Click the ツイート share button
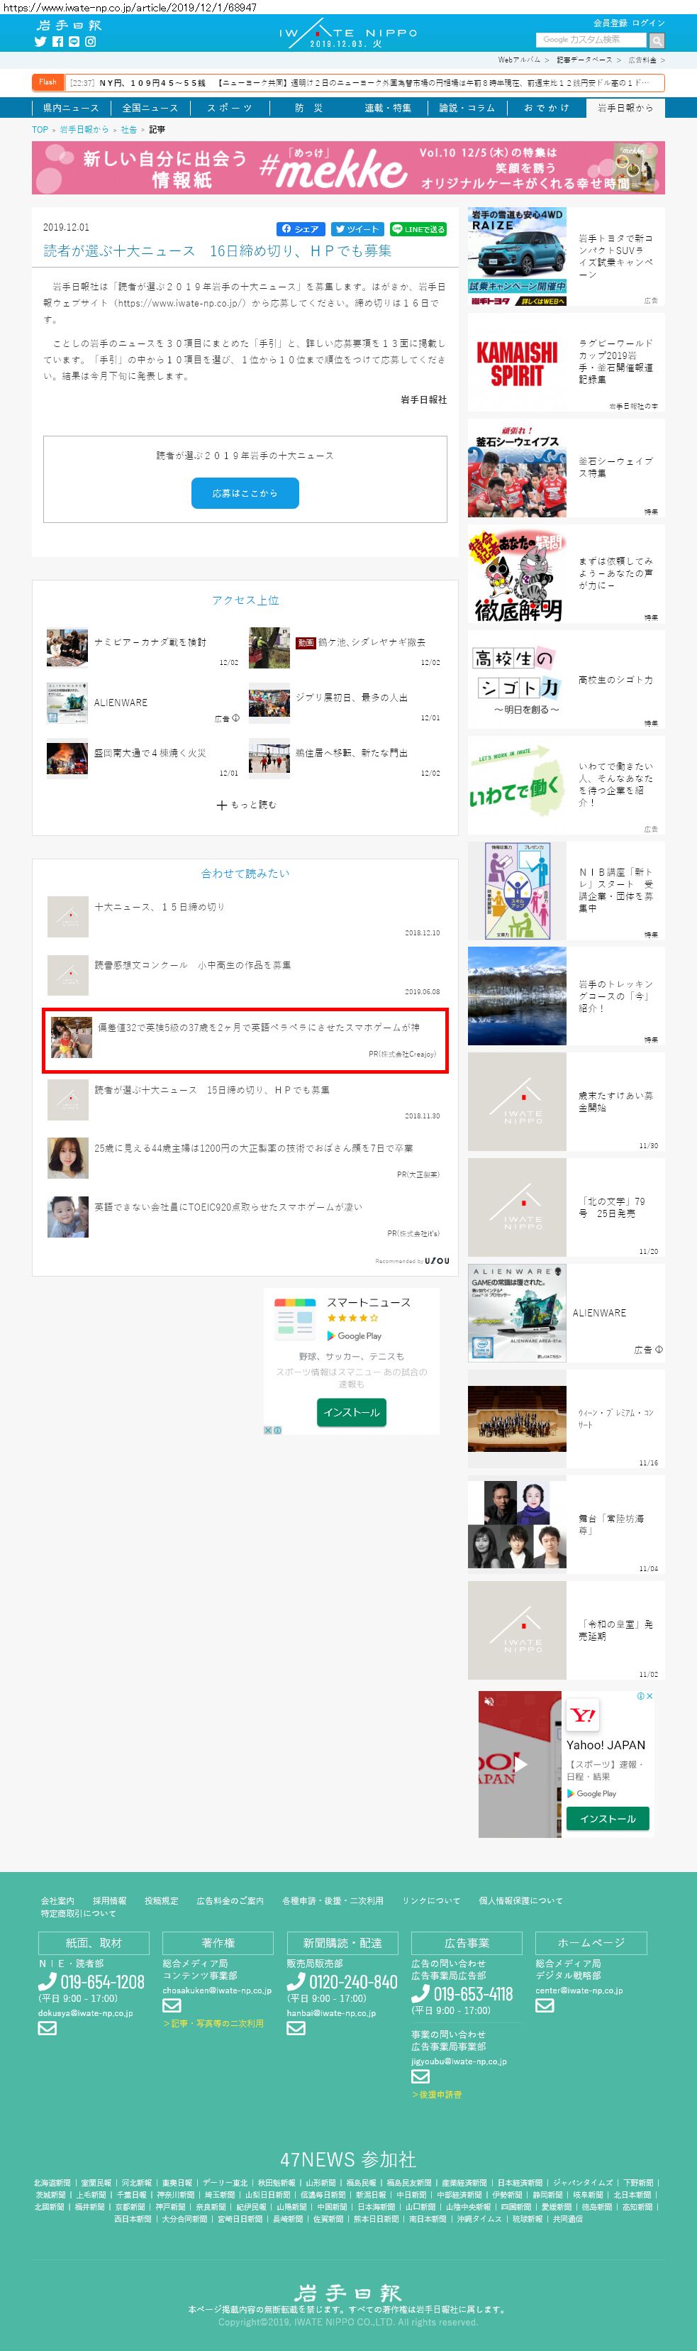Viewport: 697px width, 2351px height. (357, 229)
